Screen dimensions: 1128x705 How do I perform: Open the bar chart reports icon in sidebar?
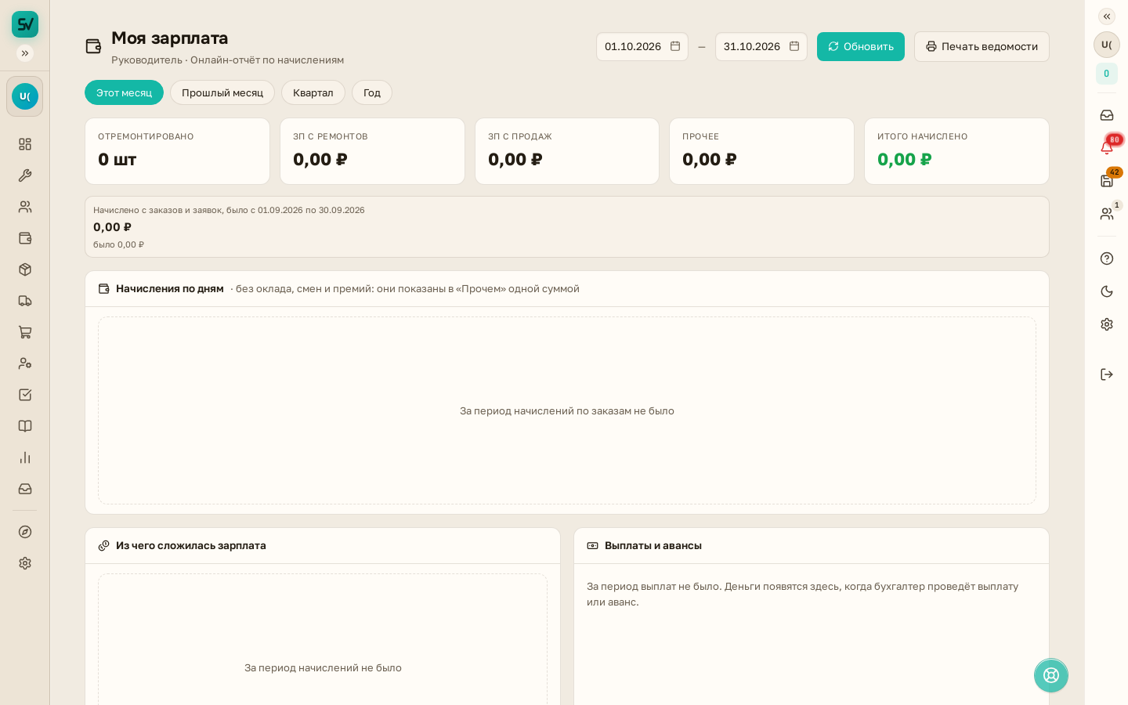pos(25,457)
